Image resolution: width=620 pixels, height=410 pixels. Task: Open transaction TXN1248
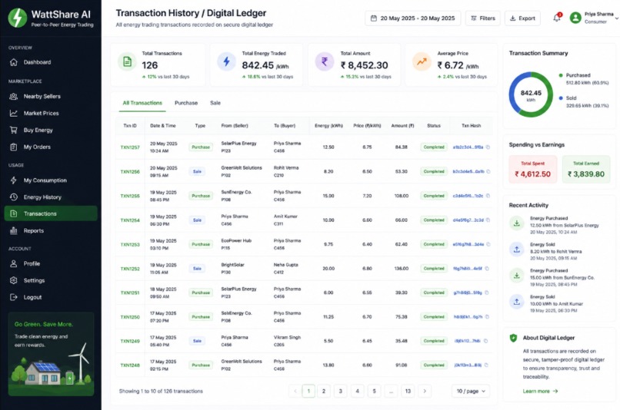click(x=130, y=365)
